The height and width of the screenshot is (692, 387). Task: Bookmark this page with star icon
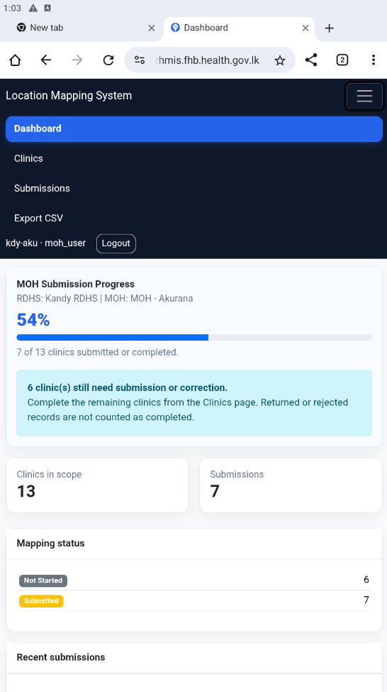click(280, 60)
